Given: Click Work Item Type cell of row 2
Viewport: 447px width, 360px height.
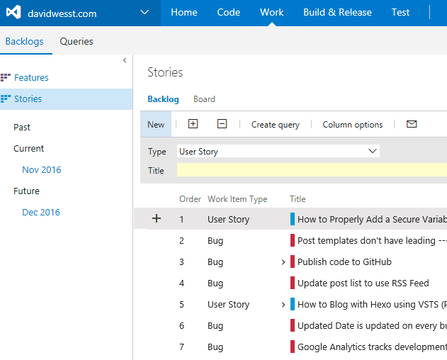Looking at the screenshot, I should [x=215, y=241].
